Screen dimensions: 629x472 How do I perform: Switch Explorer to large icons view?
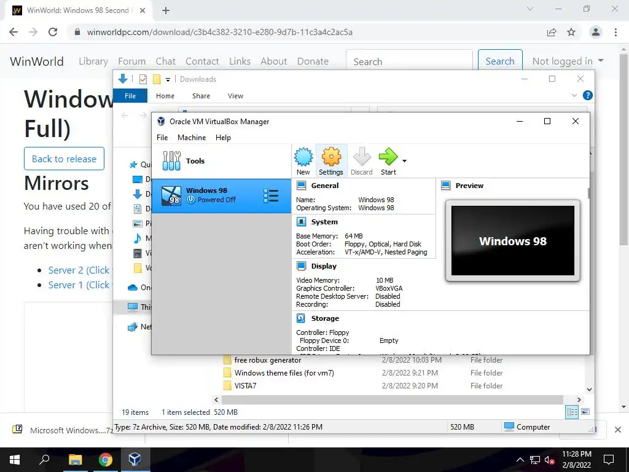pos(585,412)
